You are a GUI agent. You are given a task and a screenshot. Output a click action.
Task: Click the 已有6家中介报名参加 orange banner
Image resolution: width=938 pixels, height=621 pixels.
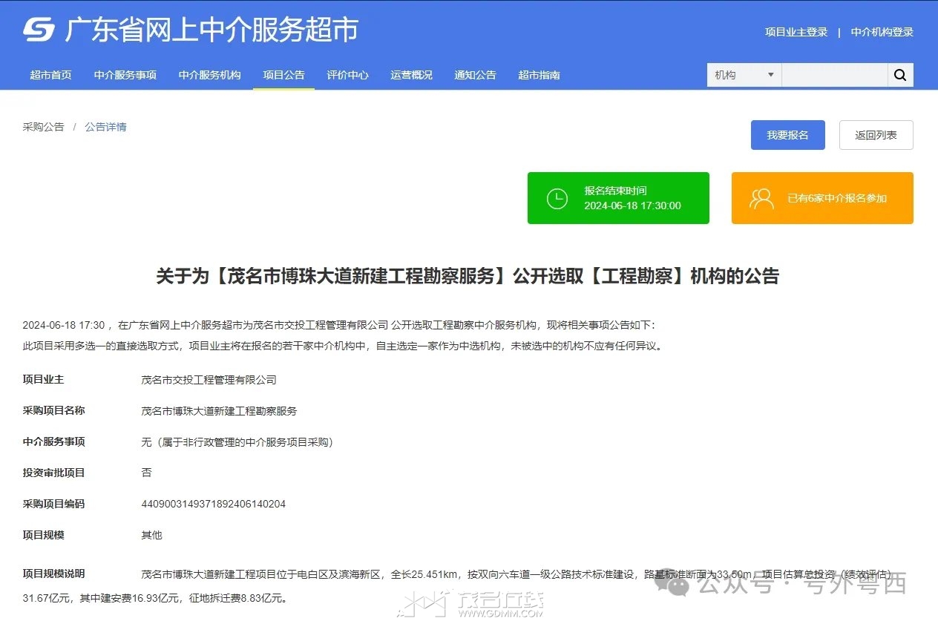pos(822,198)
